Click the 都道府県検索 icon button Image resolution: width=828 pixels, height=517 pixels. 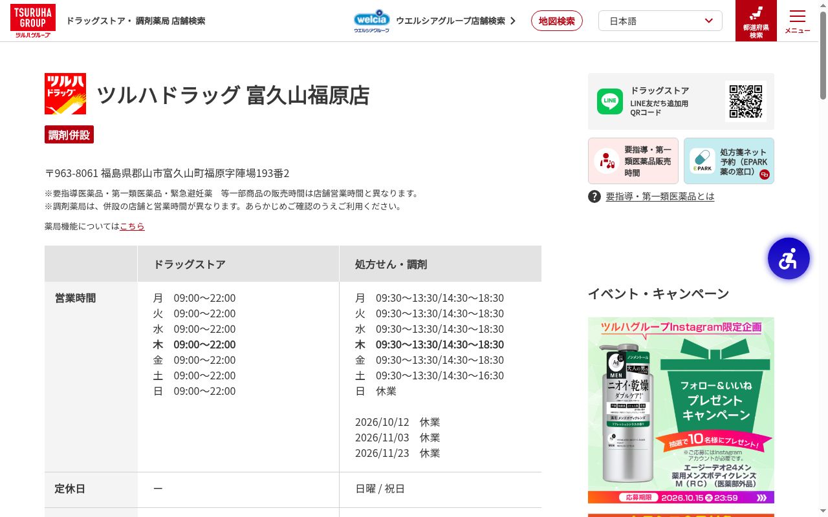(756, 21)
